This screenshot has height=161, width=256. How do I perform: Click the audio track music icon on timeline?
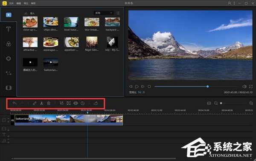4,141
